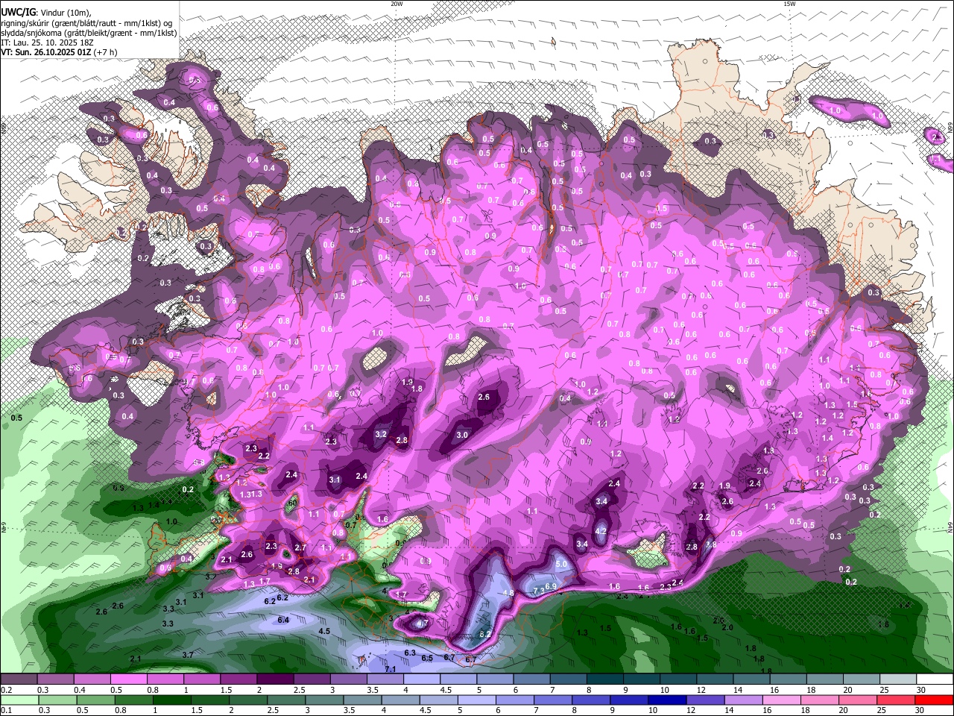Click the 'UWC/IG: Vindur (10m)' title line
Screen dimensions: 954x716
[x=45, y=13]
